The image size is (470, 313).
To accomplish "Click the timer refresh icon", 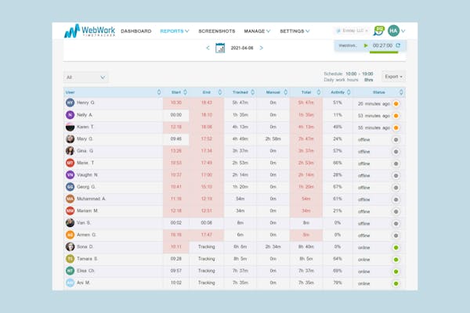I will click(398, 45).
